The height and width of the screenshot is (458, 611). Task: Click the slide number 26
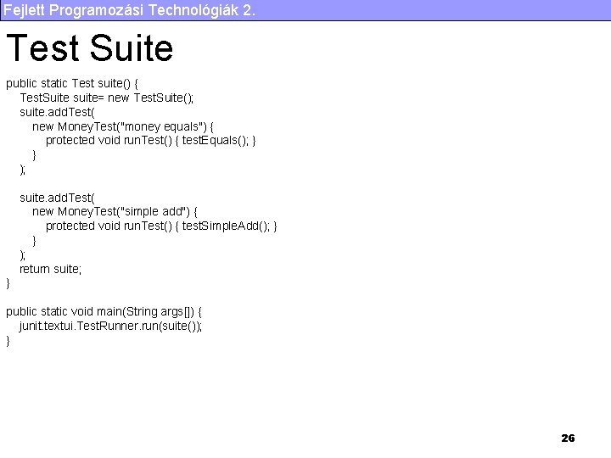coord(568,438)
